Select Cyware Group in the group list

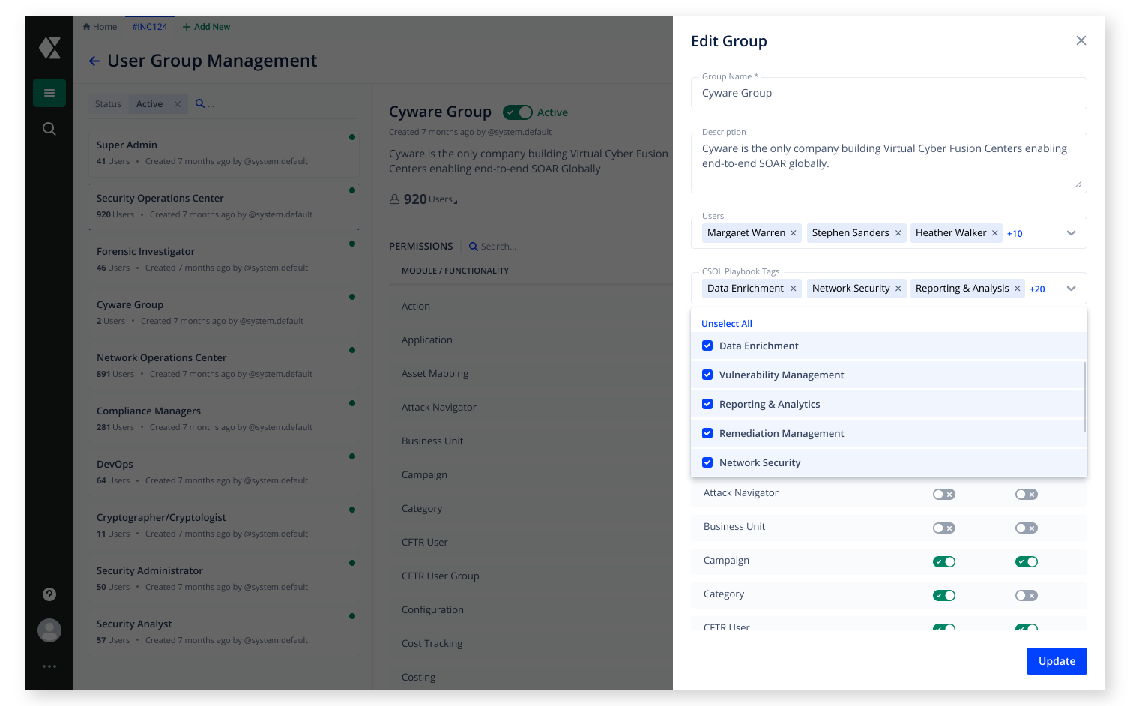(x=223, y=313)
